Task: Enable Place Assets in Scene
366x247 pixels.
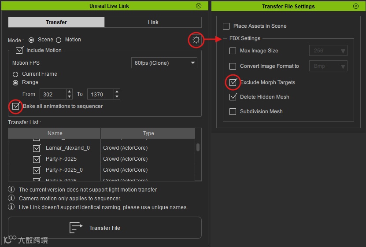Action: [x=226, y=26]
